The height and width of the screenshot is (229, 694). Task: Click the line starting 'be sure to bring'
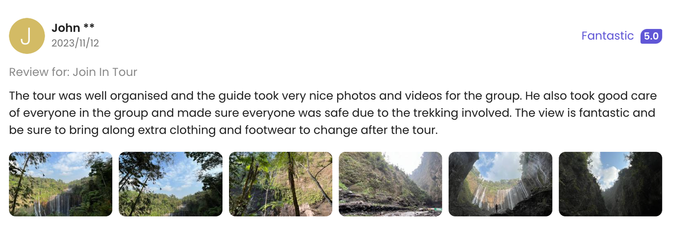223,130
